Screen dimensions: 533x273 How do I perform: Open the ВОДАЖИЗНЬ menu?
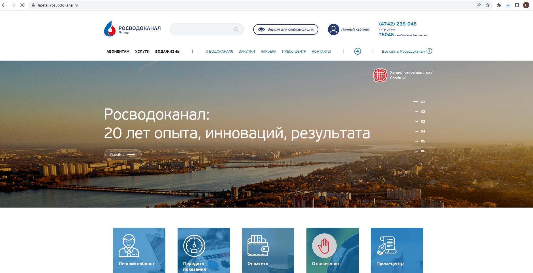[x=167, y=52]
